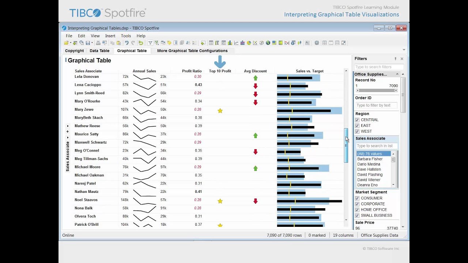
Task: Click the Add data tables icon
Action: (x=75, y=43)
